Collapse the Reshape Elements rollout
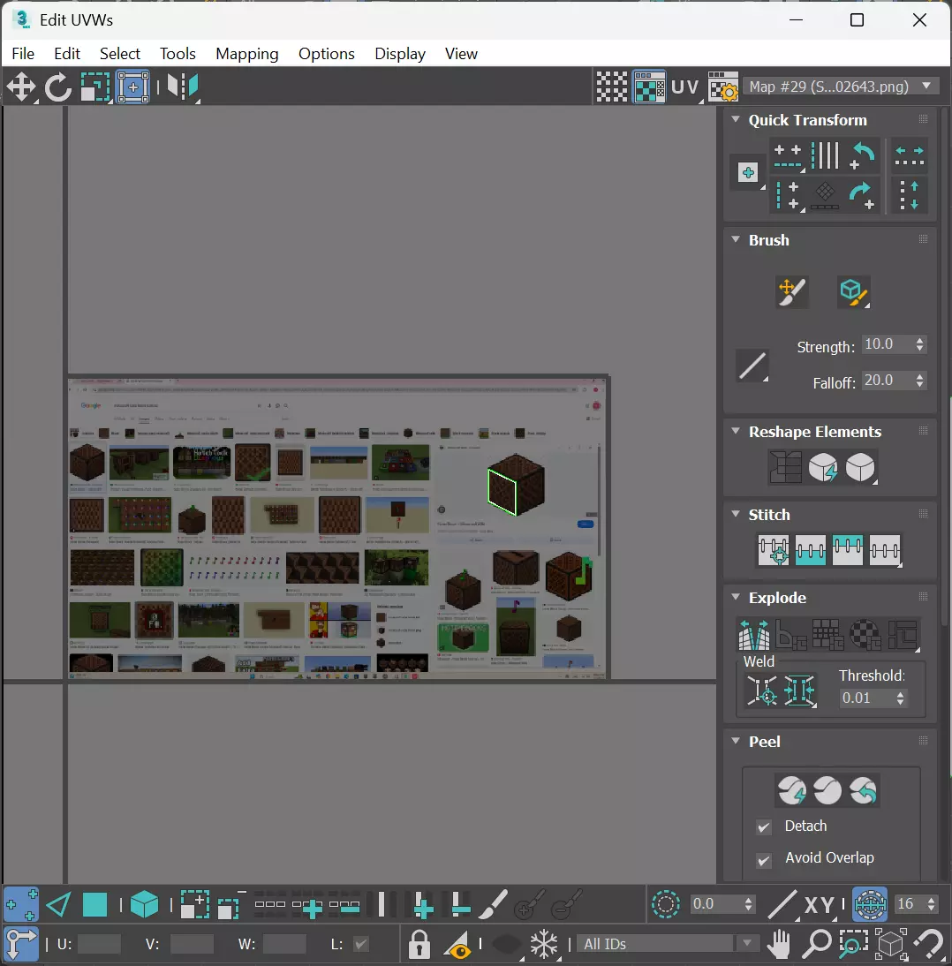This screenshot has height=966, width=952. 736,431
